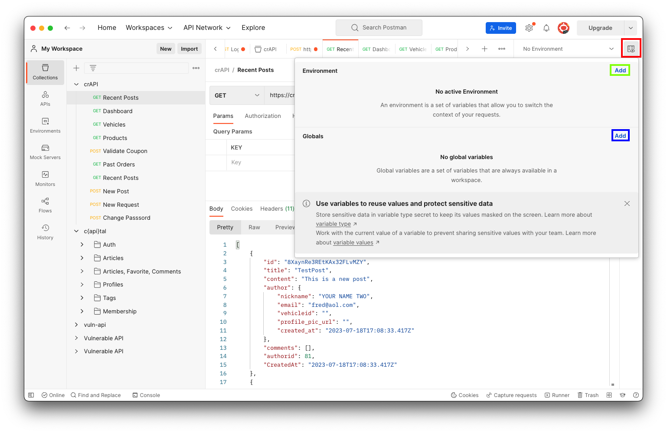The width and height of the screenshot is (667, 433).
Task: Click Add next to Globals
Action: [x=620, y=136]
